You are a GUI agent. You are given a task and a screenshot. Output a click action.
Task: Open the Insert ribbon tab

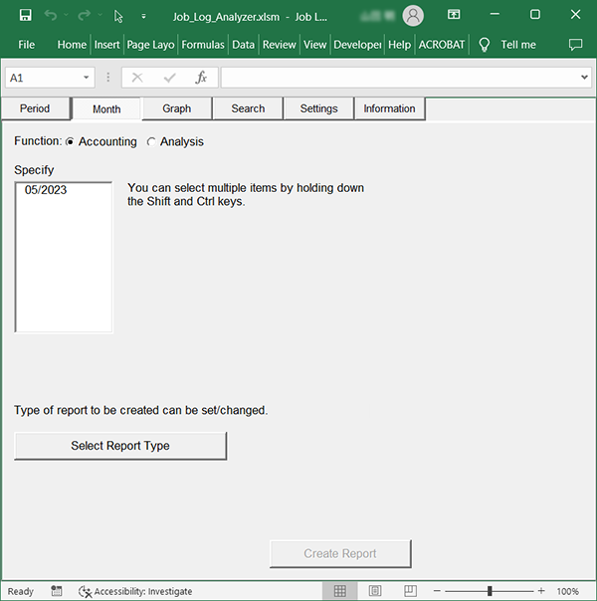pyautogui.click(x=106, y=45)
